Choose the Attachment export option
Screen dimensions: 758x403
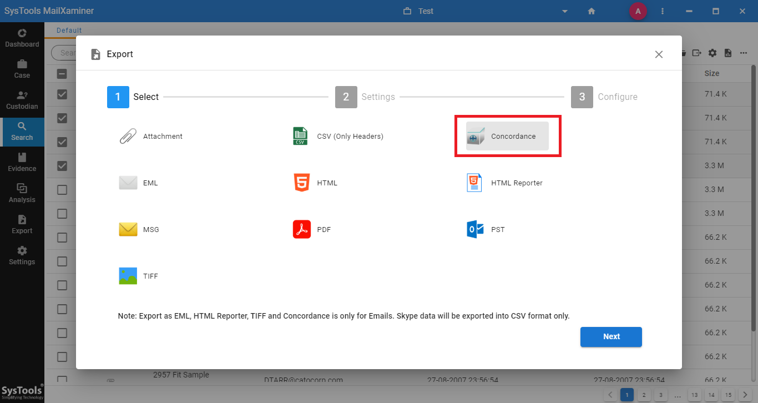coord(151,136)
